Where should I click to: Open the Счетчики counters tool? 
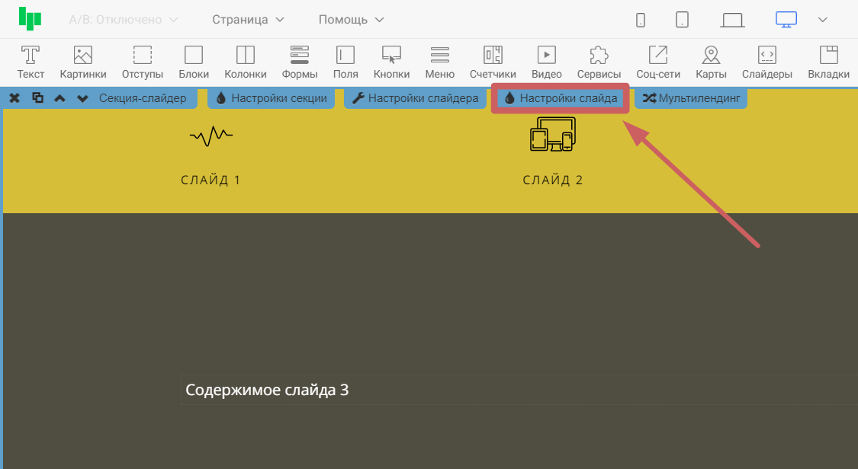493,62
